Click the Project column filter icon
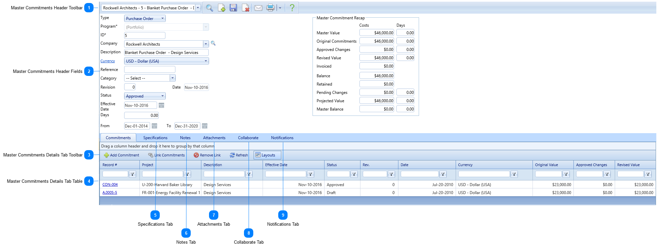The image size is (658, 248). (187, 174)
